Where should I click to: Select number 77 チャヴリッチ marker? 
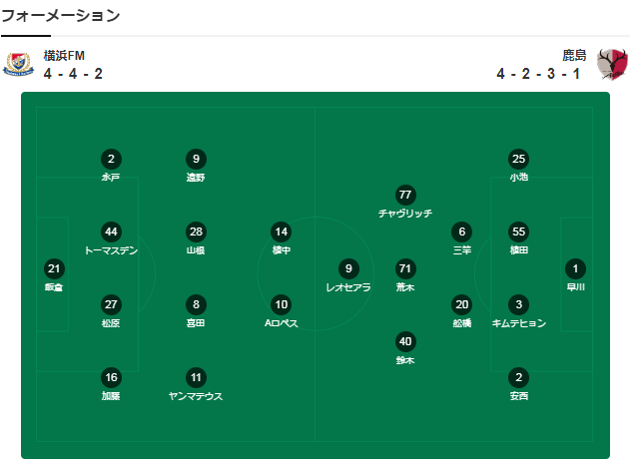point(405,196)
